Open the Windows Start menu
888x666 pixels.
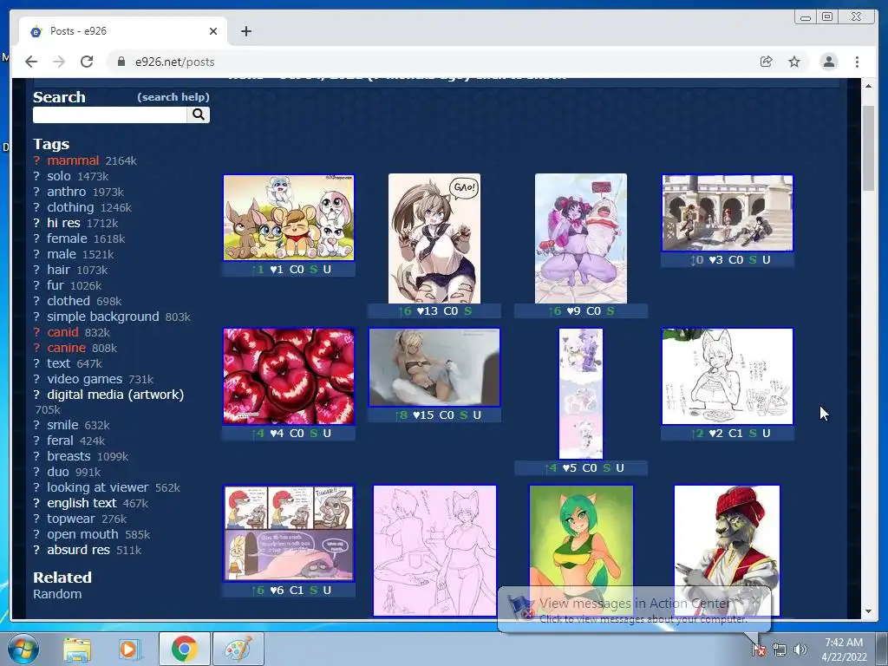[22, 649]
